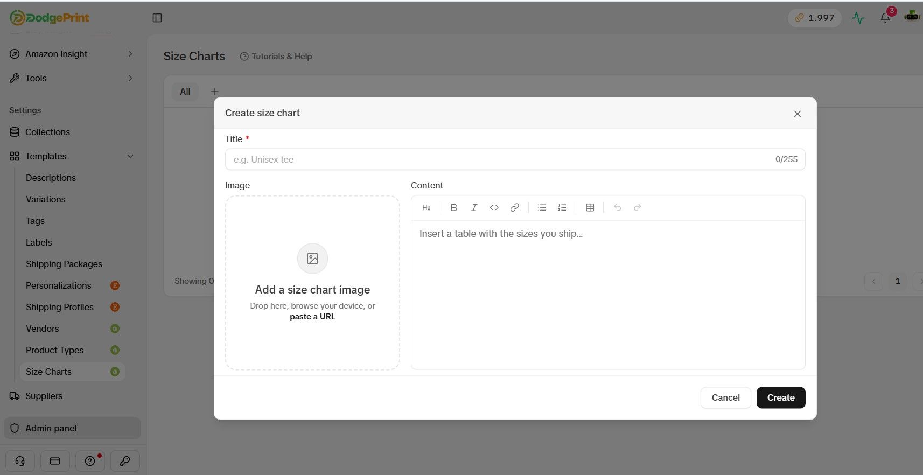Toggle bold formatting in editor
The image size is (923, 475).
pos(454,208)
